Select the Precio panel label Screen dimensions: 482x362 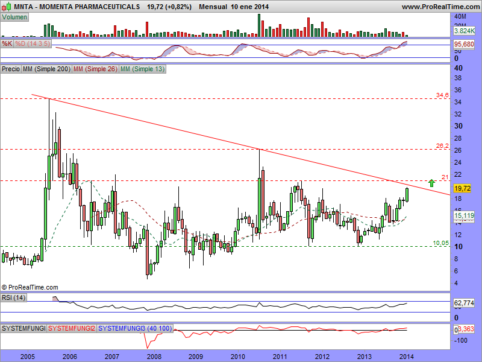(x=11, y=69)
